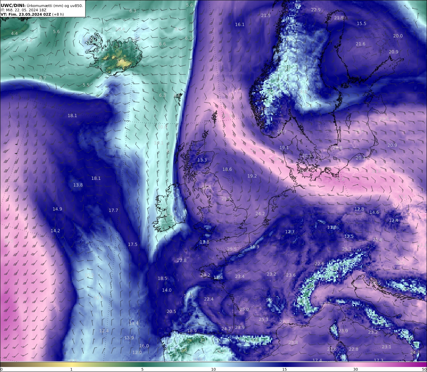
Task: Click colorbar tick label 50
Action: 424,369
